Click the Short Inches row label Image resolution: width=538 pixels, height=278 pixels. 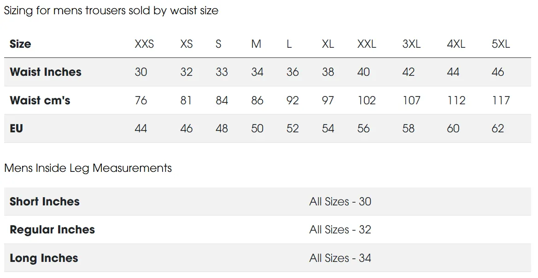click(45, 202)
